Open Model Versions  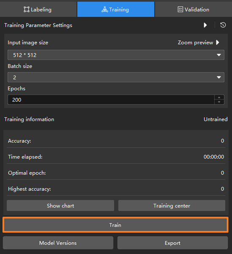tap(58, 243)
